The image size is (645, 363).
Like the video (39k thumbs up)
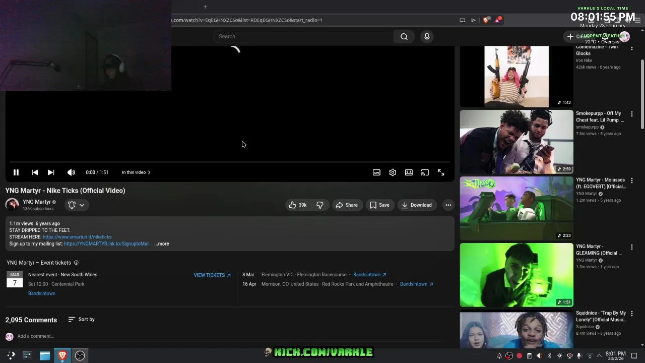coord(297,205)
